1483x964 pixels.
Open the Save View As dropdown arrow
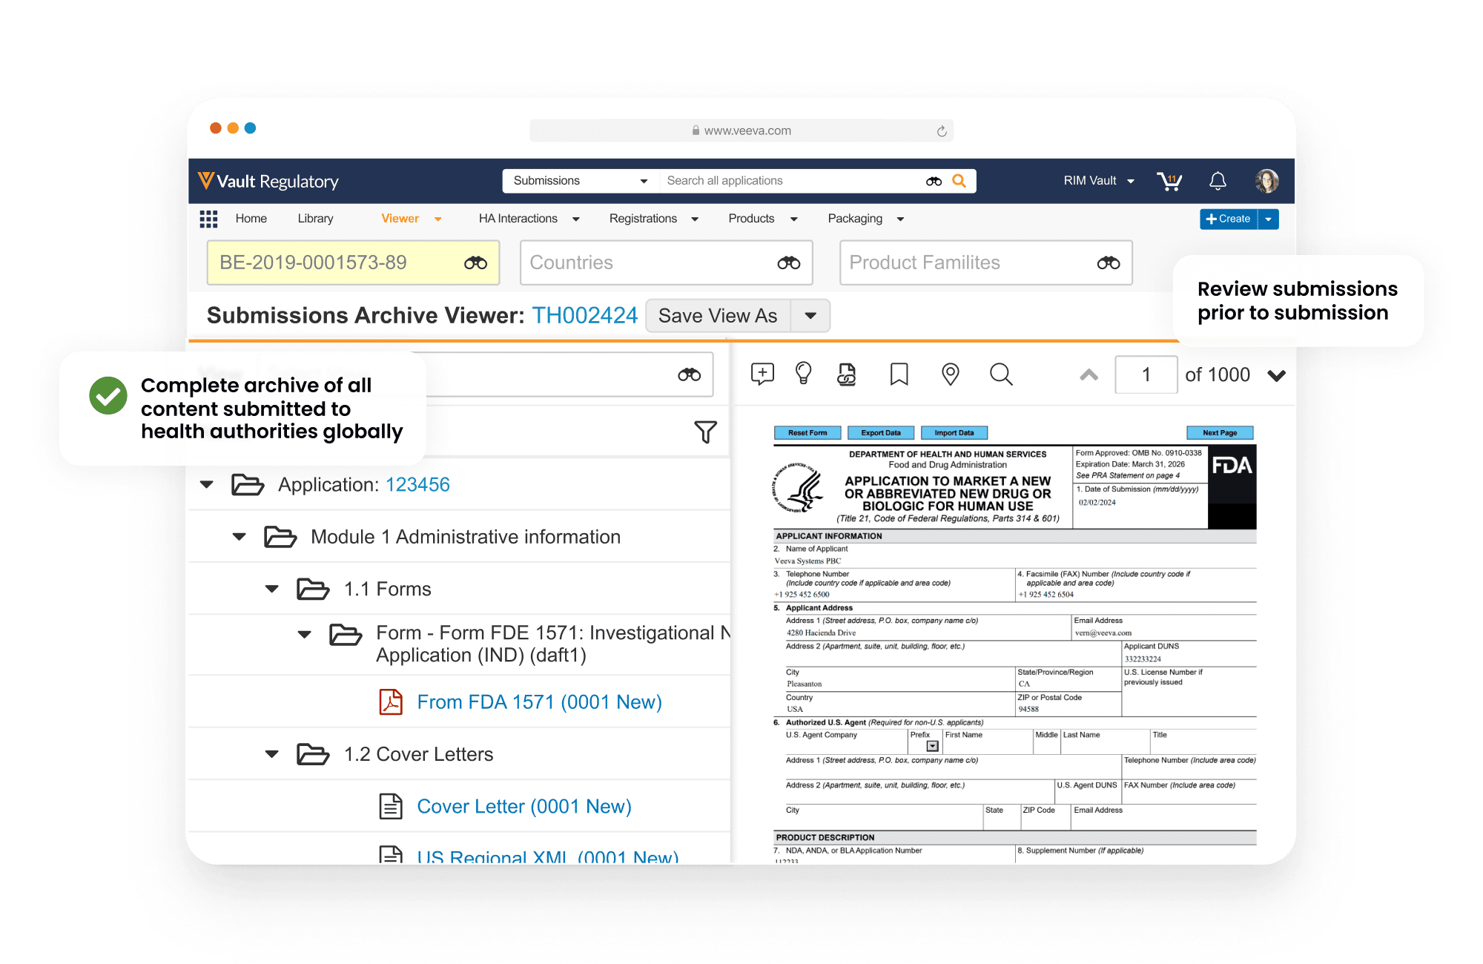810,316
